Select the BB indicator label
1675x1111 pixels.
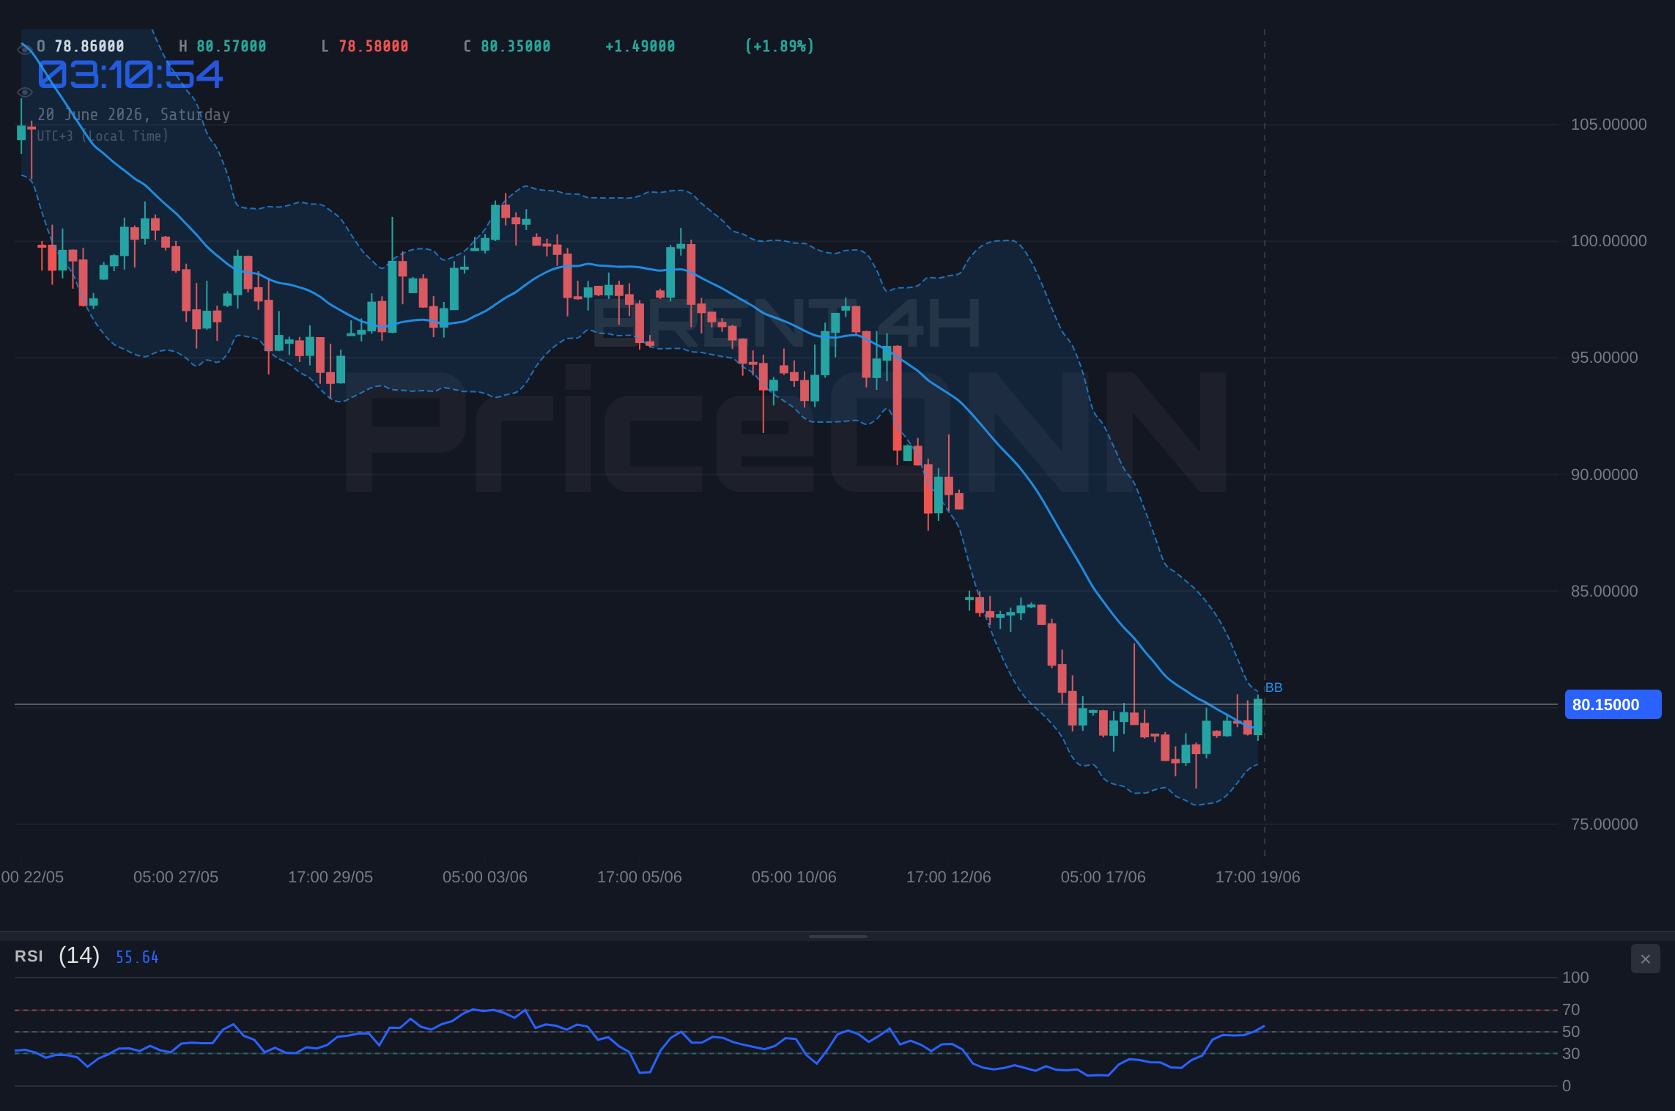[1273, 687]
